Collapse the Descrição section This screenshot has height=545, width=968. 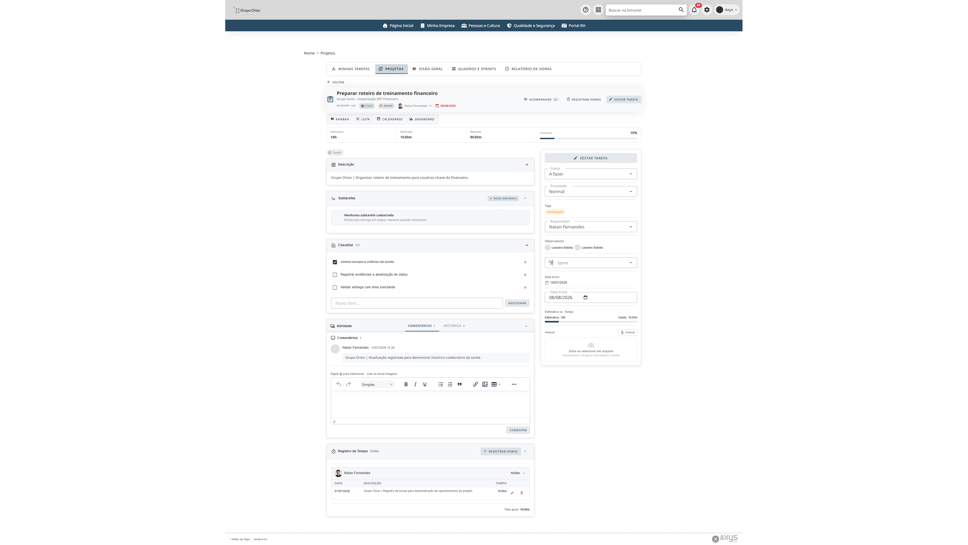(526, 165)
